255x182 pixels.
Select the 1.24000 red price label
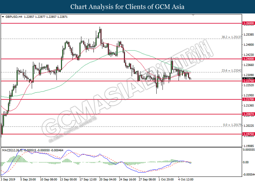[x=248, y=59]
